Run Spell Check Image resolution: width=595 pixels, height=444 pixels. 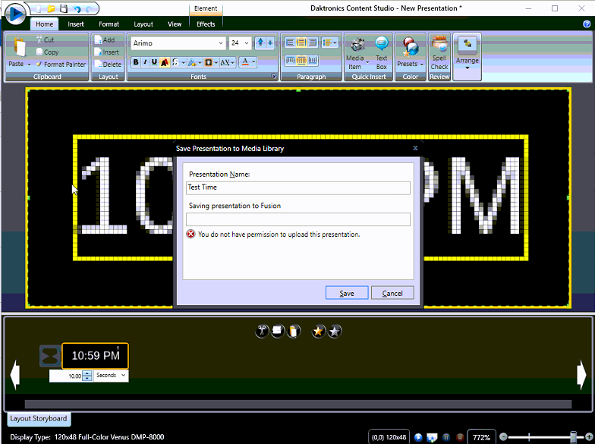[439, 52]
